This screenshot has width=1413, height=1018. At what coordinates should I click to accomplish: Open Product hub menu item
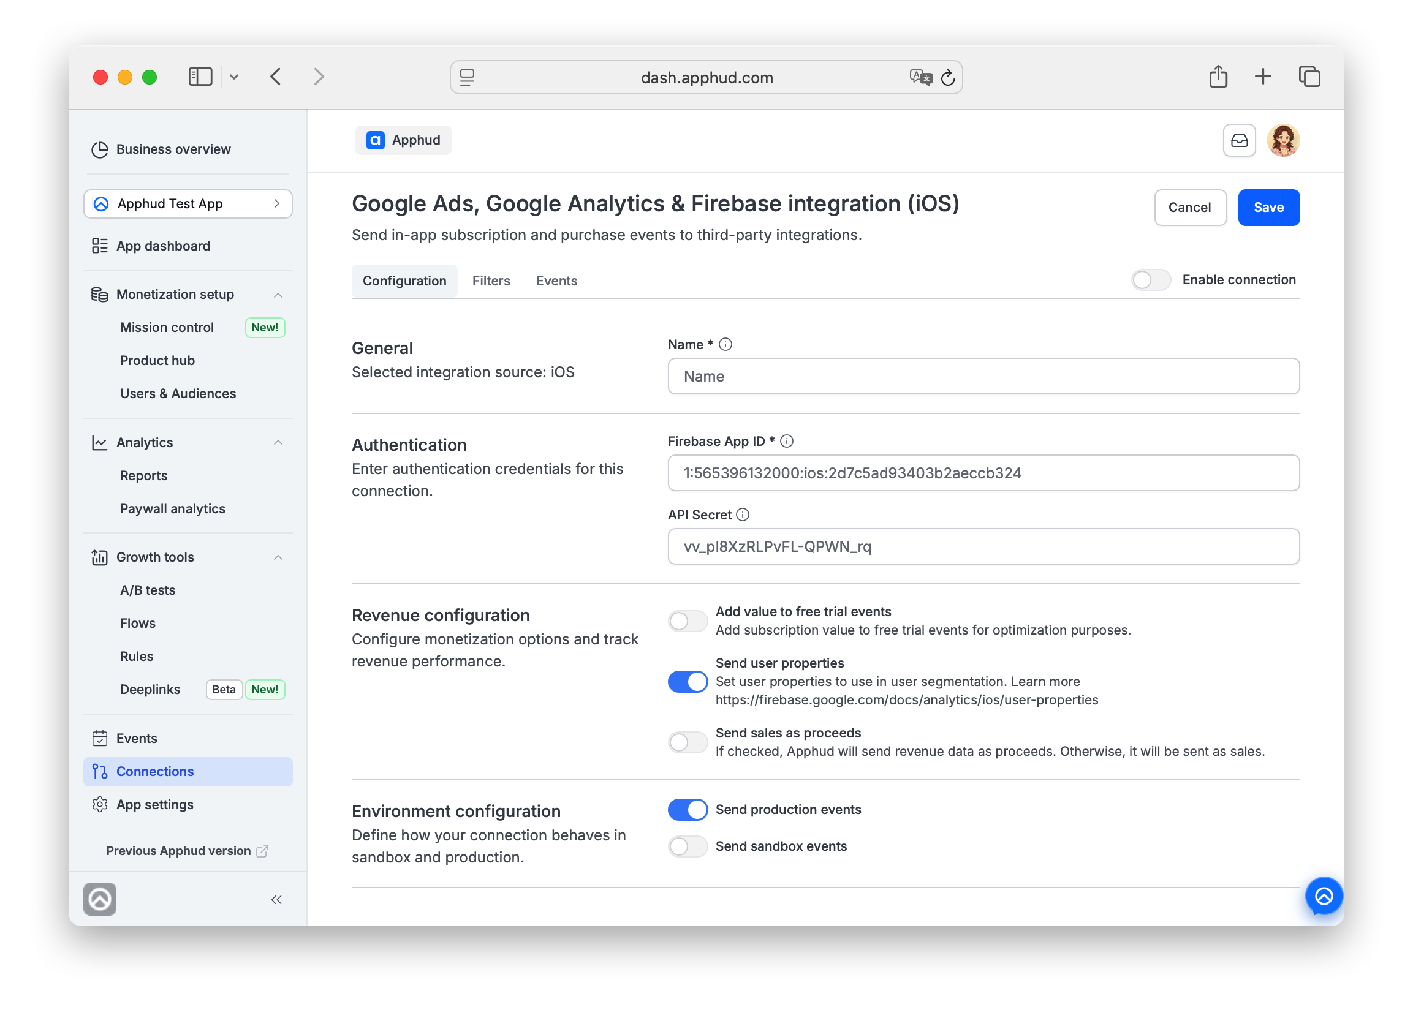tap(157, 361)
